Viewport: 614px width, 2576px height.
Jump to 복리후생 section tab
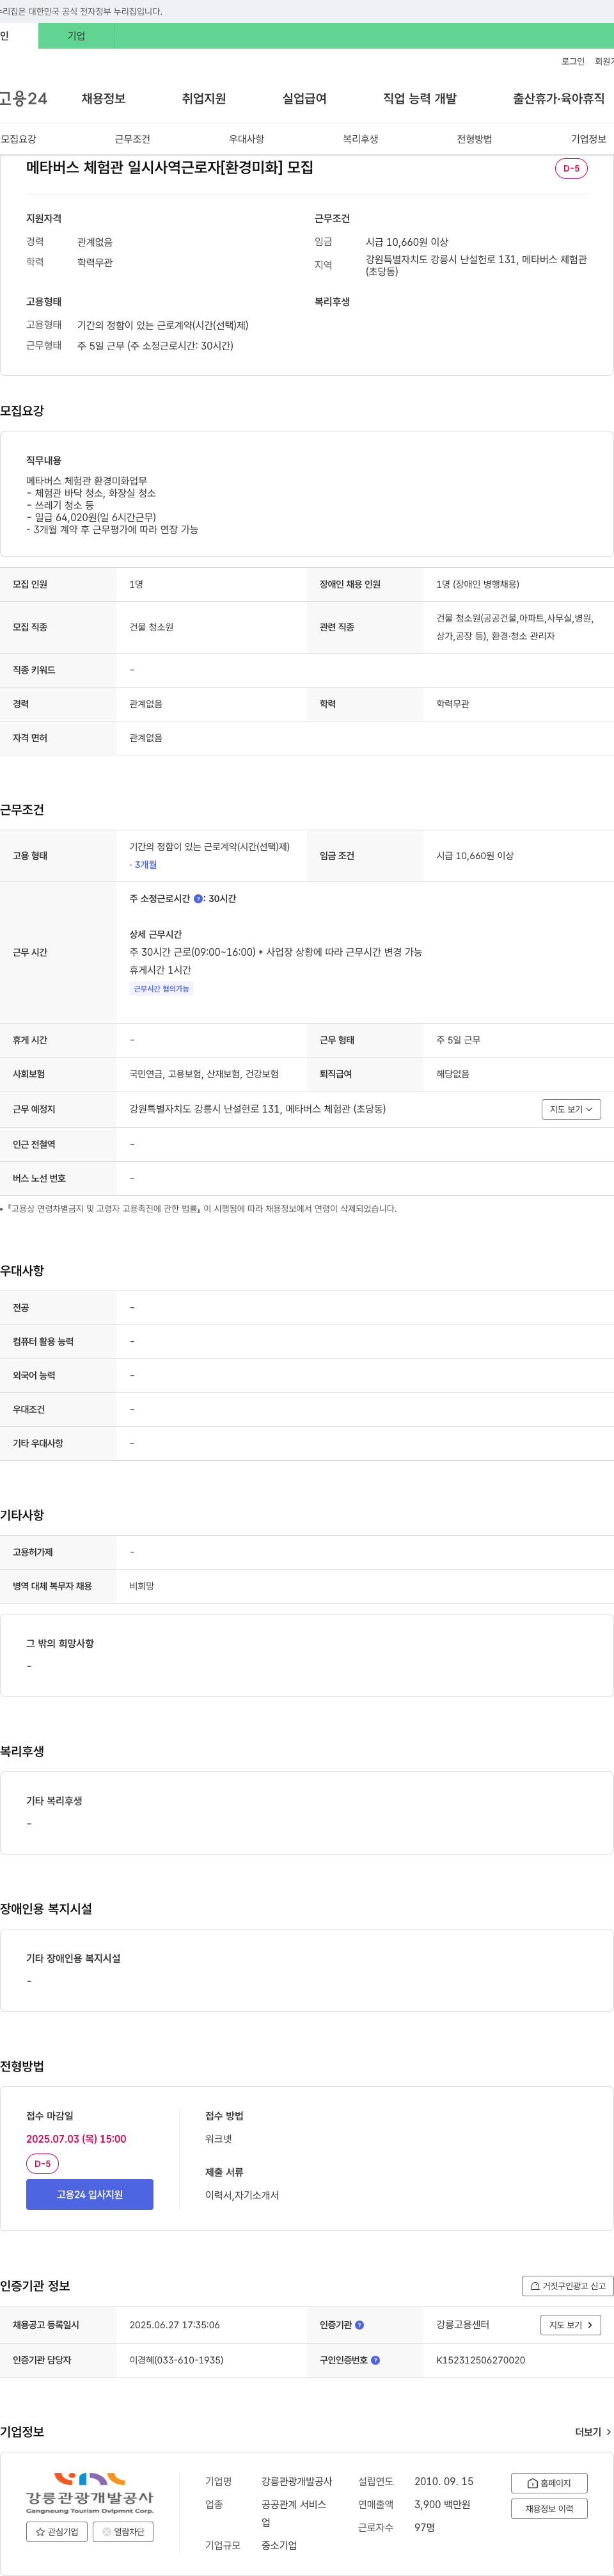361,139
